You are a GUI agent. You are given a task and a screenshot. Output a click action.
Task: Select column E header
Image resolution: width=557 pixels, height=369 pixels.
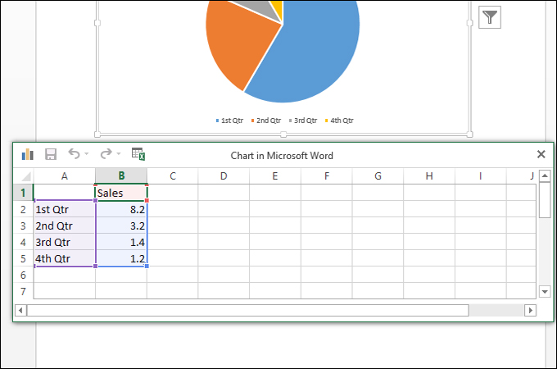pos(275,176)
